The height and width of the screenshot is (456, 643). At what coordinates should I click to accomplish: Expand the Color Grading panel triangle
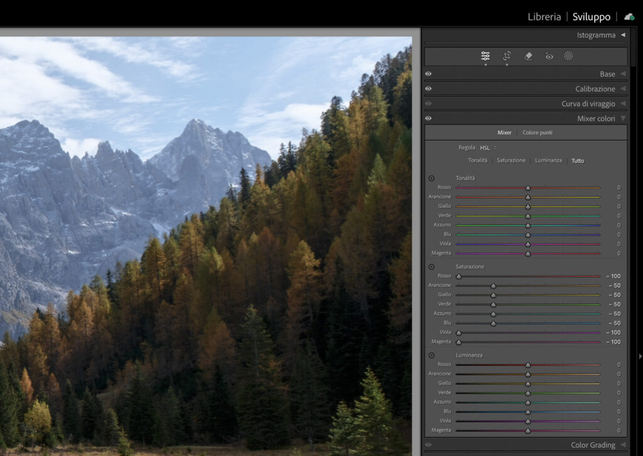[x=624, y=445]
